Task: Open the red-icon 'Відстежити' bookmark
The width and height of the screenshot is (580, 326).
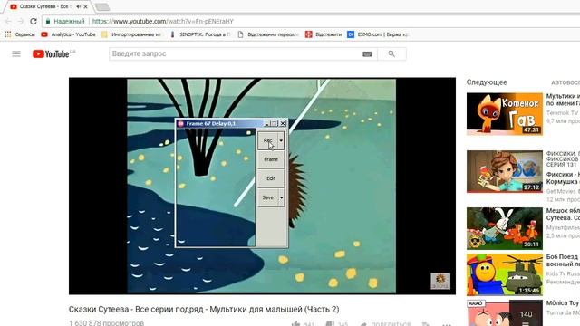Action: click(x=324, y=34)
